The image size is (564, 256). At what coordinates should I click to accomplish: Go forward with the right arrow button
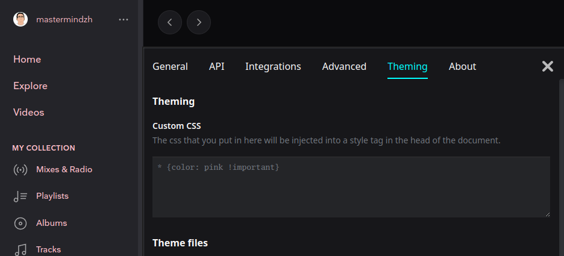pyautogui.click(x=199, y=22)
